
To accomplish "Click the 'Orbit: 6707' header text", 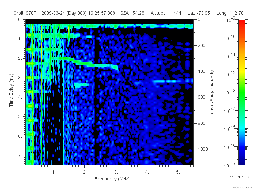I will (x=25, y=13).
